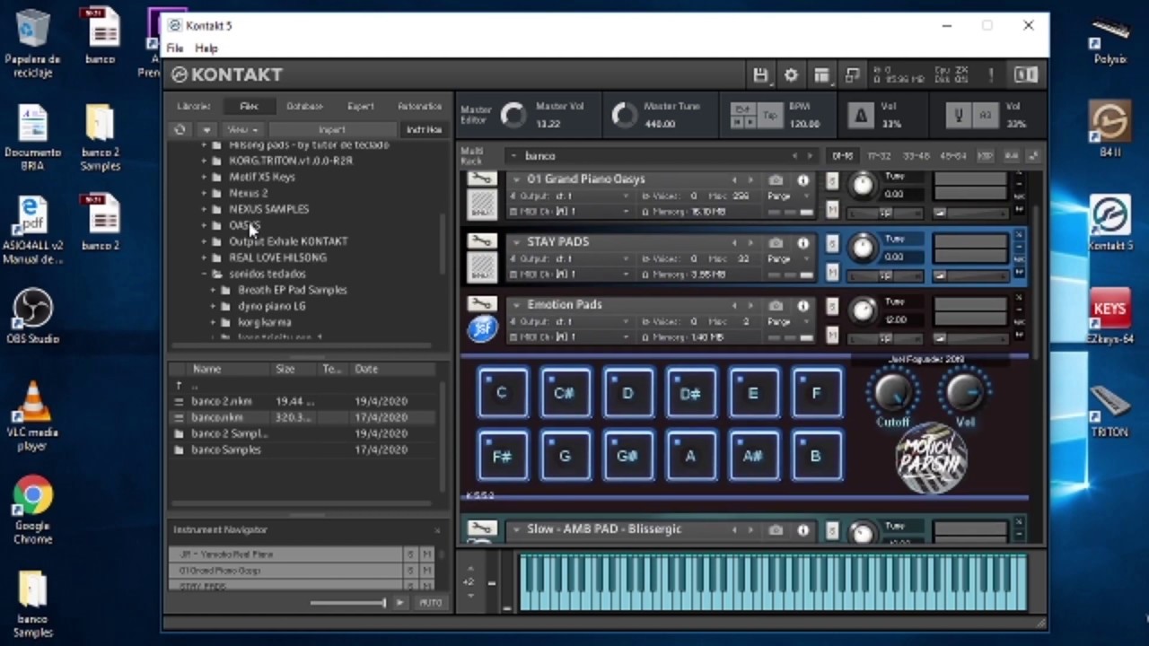Open VLC media player desktop shortcut
Screen dimensions: 1149x646
[x=33, y=415]
